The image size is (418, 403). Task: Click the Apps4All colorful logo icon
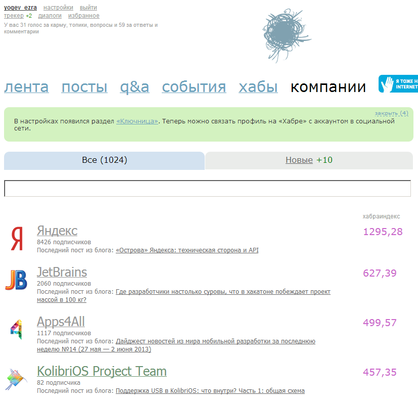tap(16, 329)
